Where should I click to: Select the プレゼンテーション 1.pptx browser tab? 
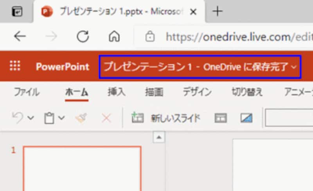119,12
